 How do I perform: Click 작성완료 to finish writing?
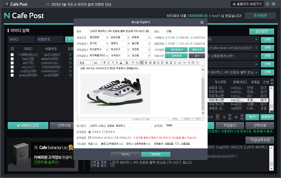pyautogui.click(x=156, y=154)
